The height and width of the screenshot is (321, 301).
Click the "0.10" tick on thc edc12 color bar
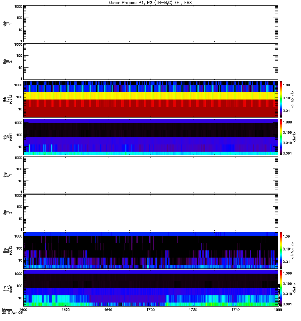(287, 249)
